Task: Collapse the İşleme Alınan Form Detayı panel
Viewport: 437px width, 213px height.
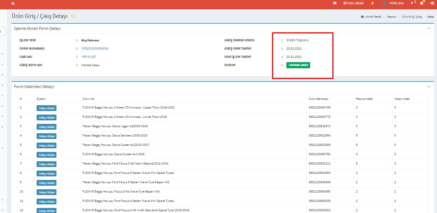Action: (x=429, y=28)
